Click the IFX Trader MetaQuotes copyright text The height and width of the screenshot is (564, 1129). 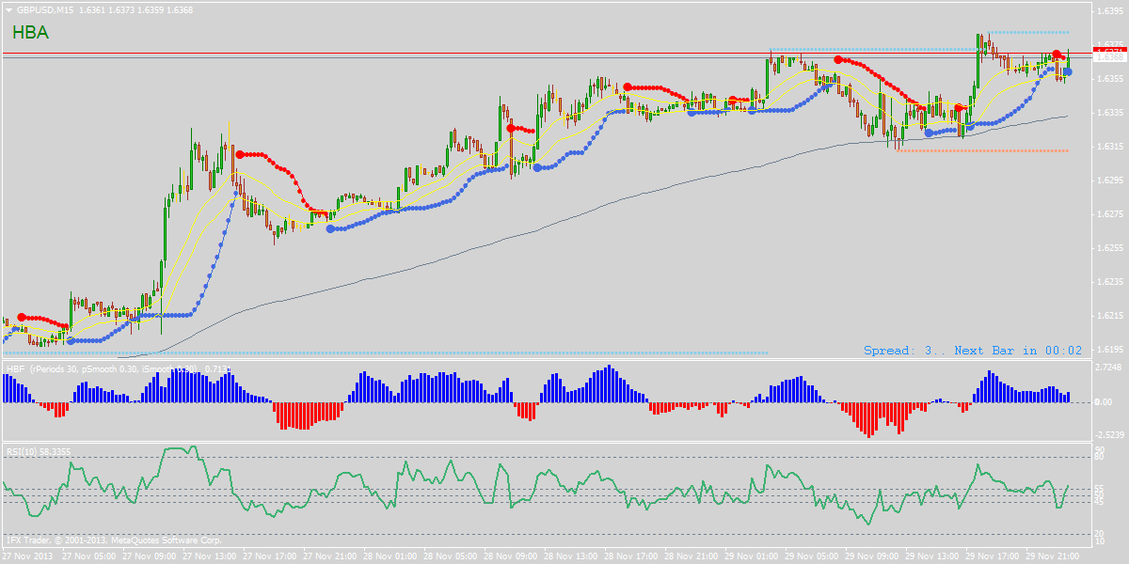pyautogui.click(x=113, y=540)
